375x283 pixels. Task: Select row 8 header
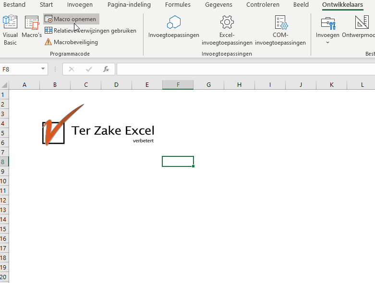(x=4, y=162)
